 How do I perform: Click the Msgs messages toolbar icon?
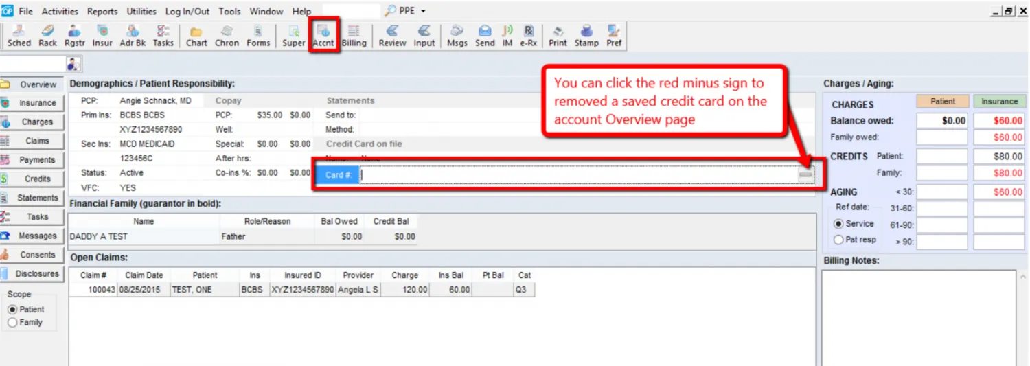pyautogui.click(x=457, y=36)
